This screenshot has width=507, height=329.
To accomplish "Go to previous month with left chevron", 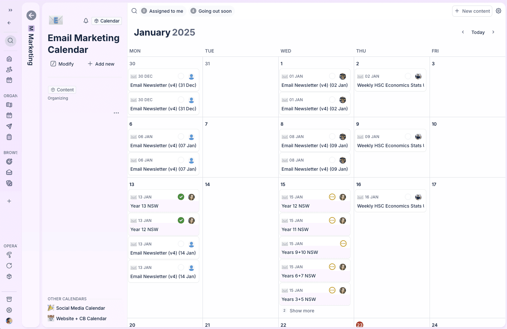I will (x=463, y=32).
